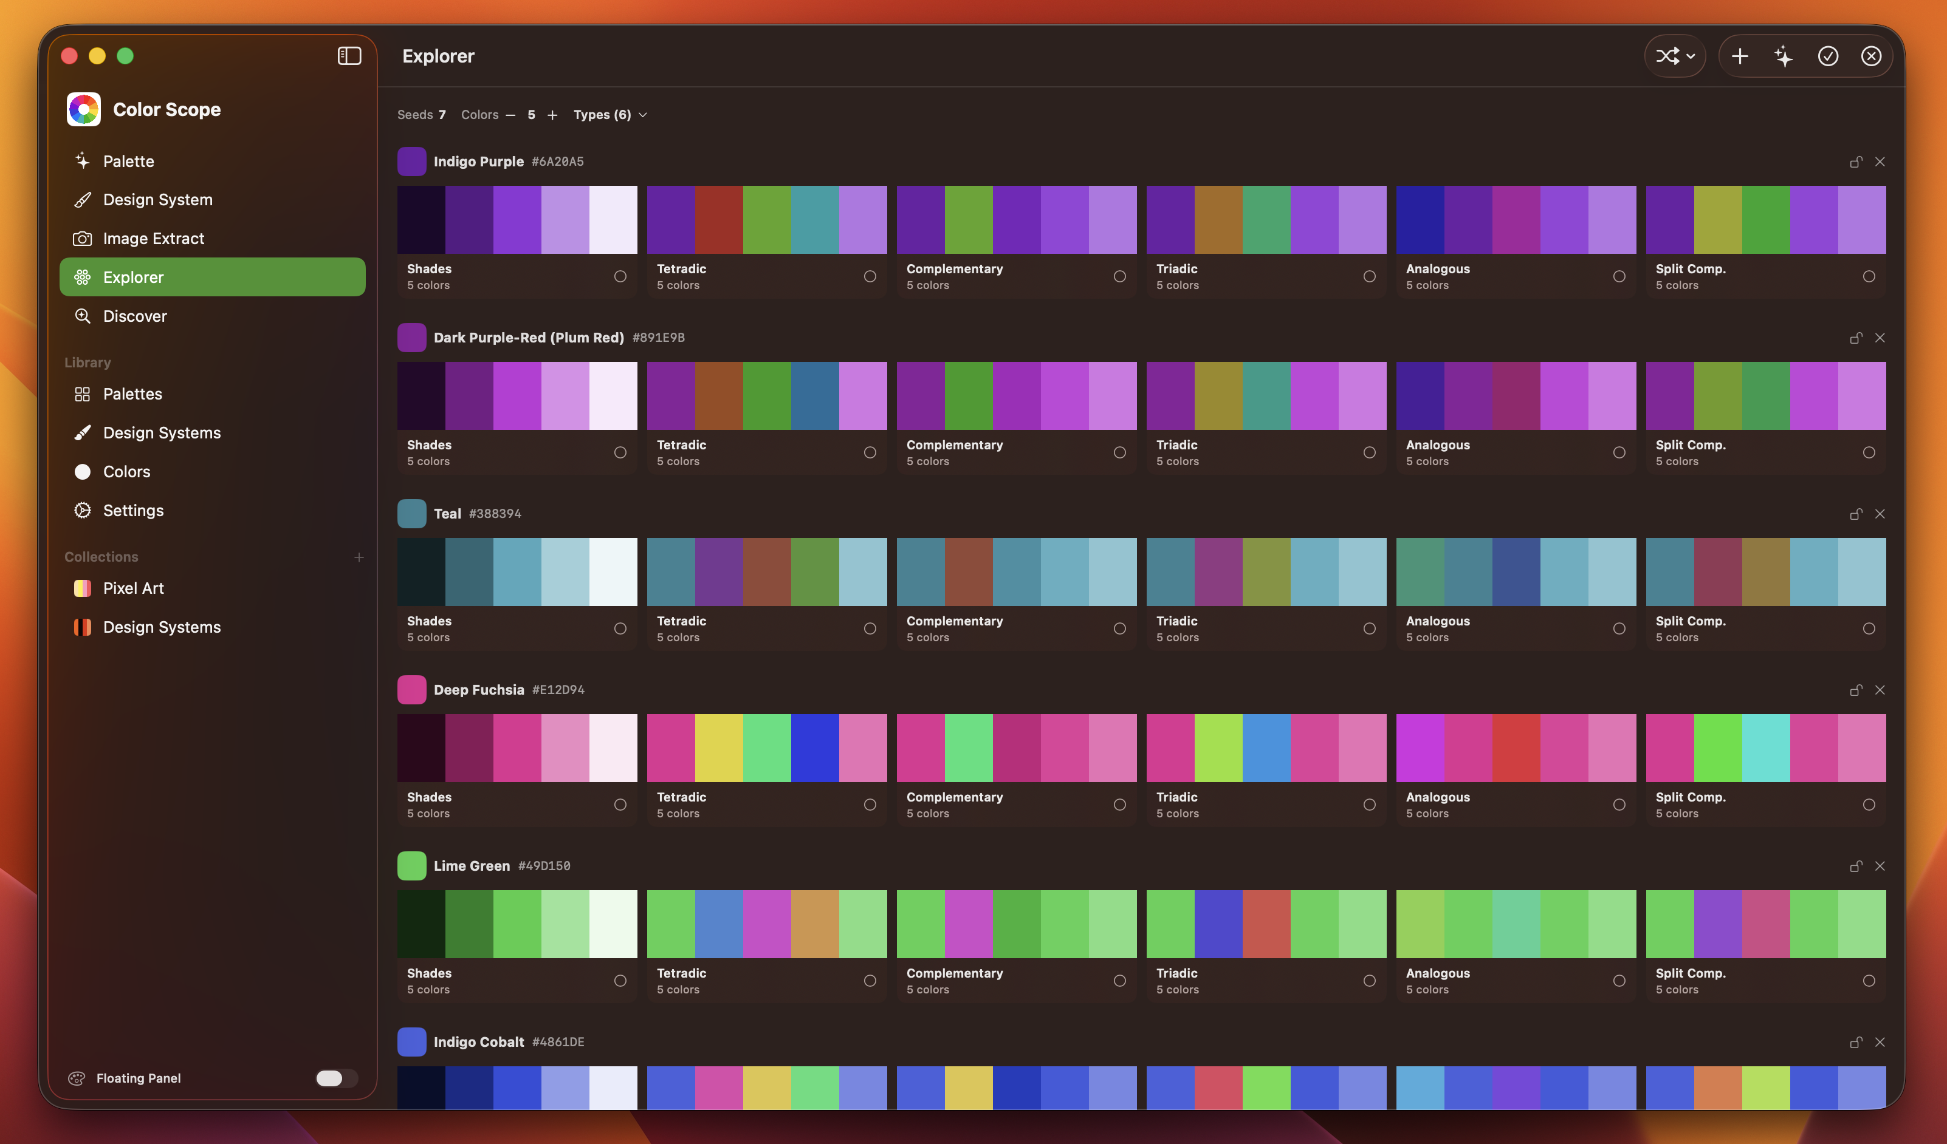Open the Pixel Art collection
The height and width of the screenshot is (1144, 1947).
pos(133,587)
